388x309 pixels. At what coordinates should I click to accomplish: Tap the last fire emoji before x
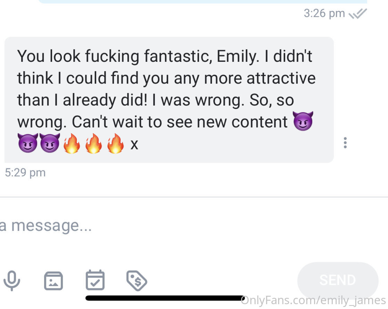click(x=115, y=143)
